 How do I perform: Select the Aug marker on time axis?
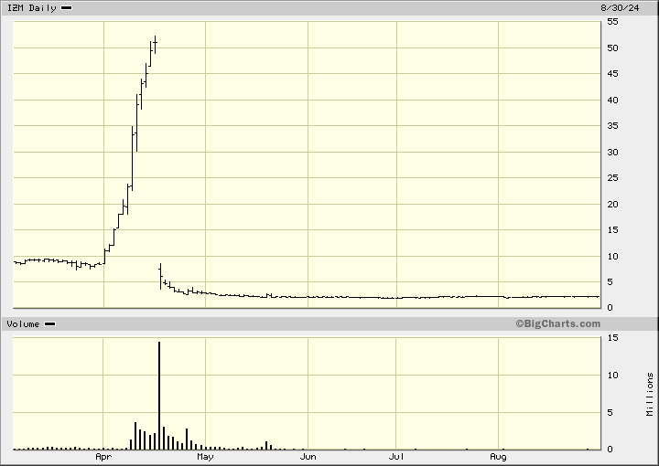click(498, 455)
